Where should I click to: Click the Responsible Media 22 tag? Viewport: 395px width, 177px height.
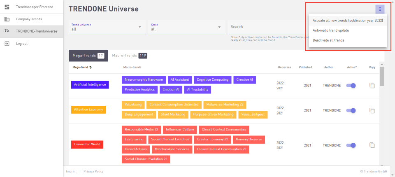pos(141,130)
